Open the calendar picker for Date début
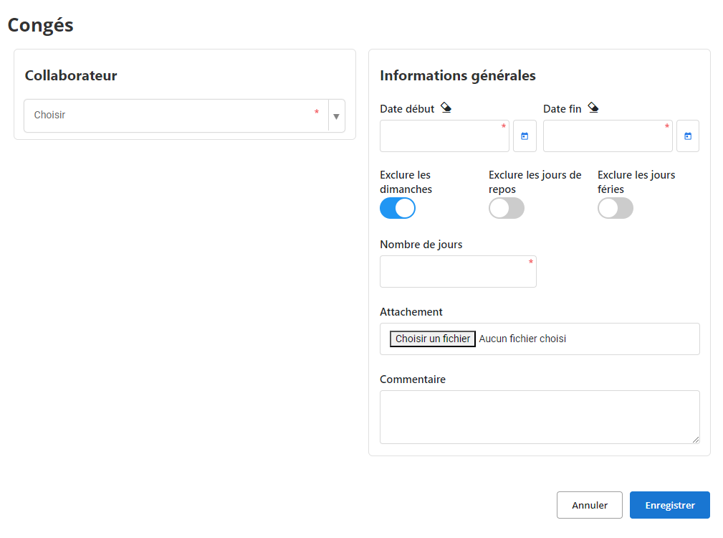 click(x=525, y=136)
